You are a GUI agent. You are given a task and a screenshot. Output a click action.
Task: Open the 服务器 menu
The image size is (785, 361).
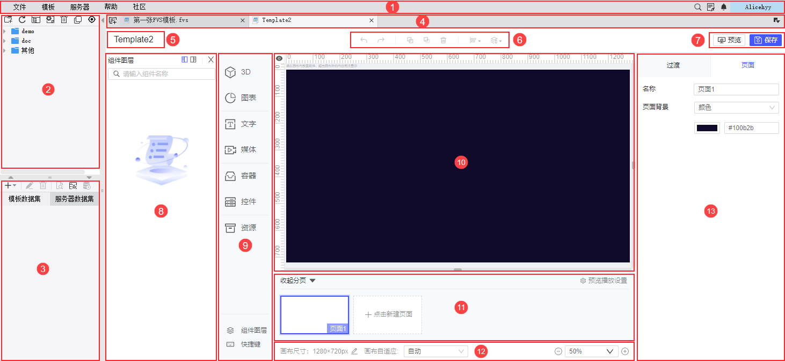click(x=79, y=7)
